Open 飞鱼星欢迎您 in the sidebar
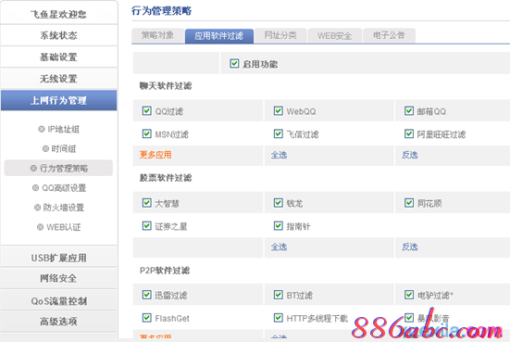 coord(58,14)
